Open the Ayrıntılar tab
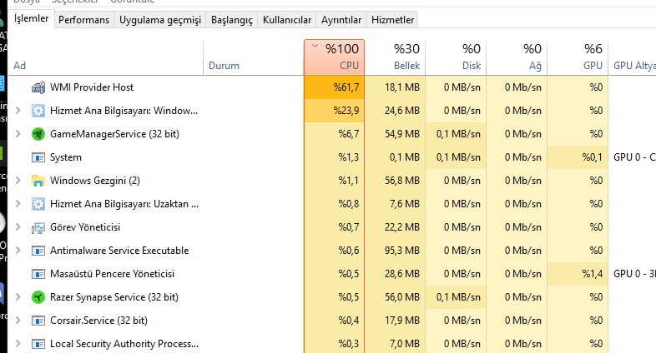 tap(341, 20)
